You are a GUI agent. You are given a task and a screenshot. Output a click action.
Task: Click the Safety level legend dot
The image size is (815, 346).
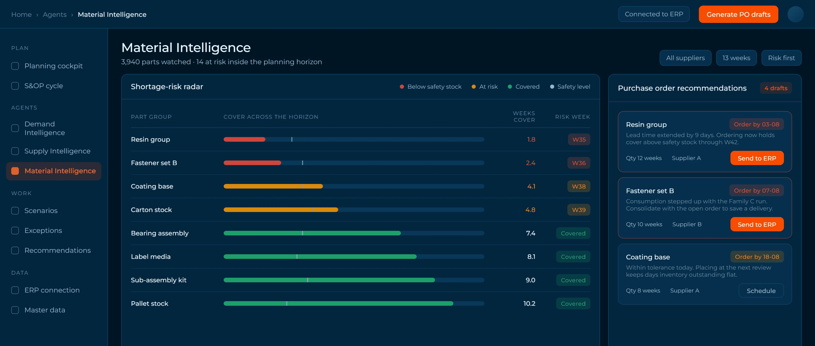tap(552, 87)
